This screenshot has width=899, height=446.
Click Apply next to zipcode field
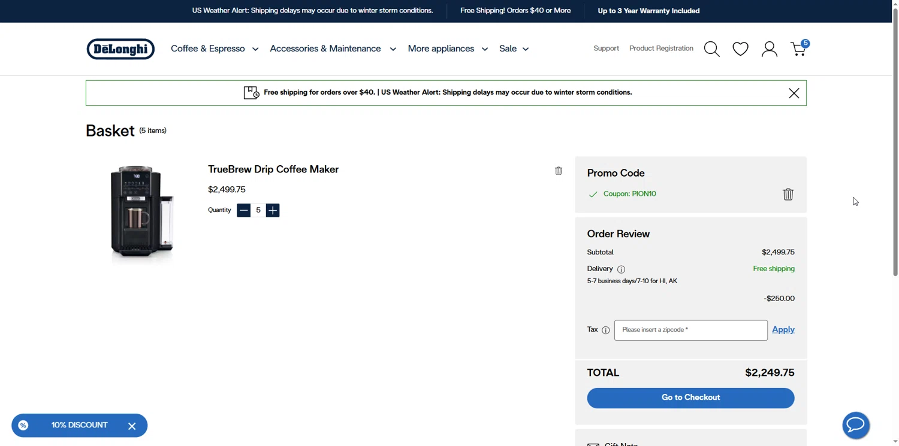pos(783,330)
